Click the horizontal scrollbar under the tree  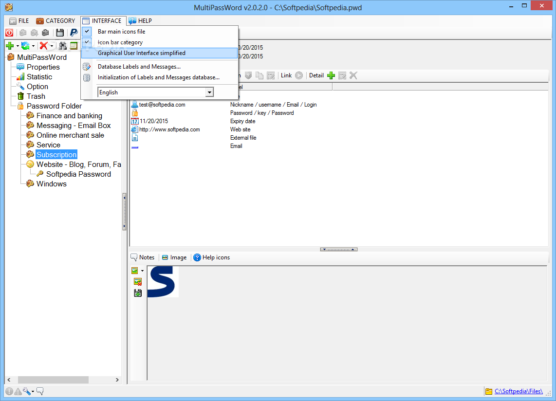coord(53,380)
